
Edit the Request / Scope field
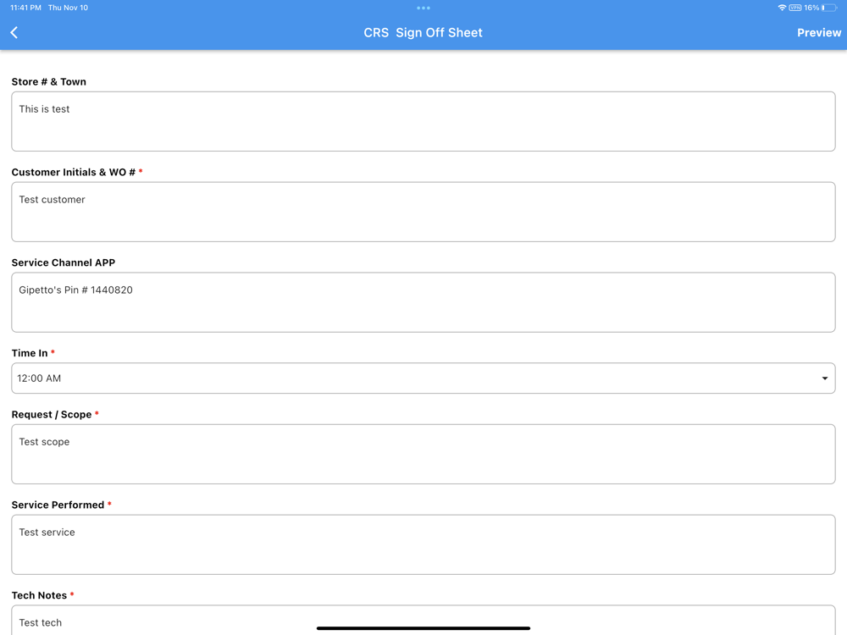tap(423, 454)
